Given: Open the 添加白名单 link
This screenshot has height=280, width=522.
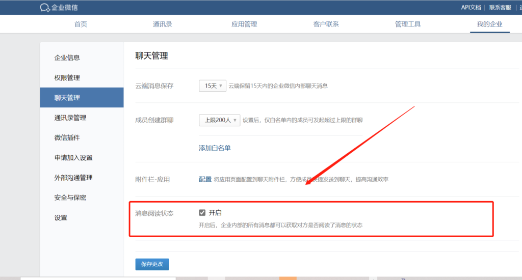Looking at the screenshot, I should point(215,148).
